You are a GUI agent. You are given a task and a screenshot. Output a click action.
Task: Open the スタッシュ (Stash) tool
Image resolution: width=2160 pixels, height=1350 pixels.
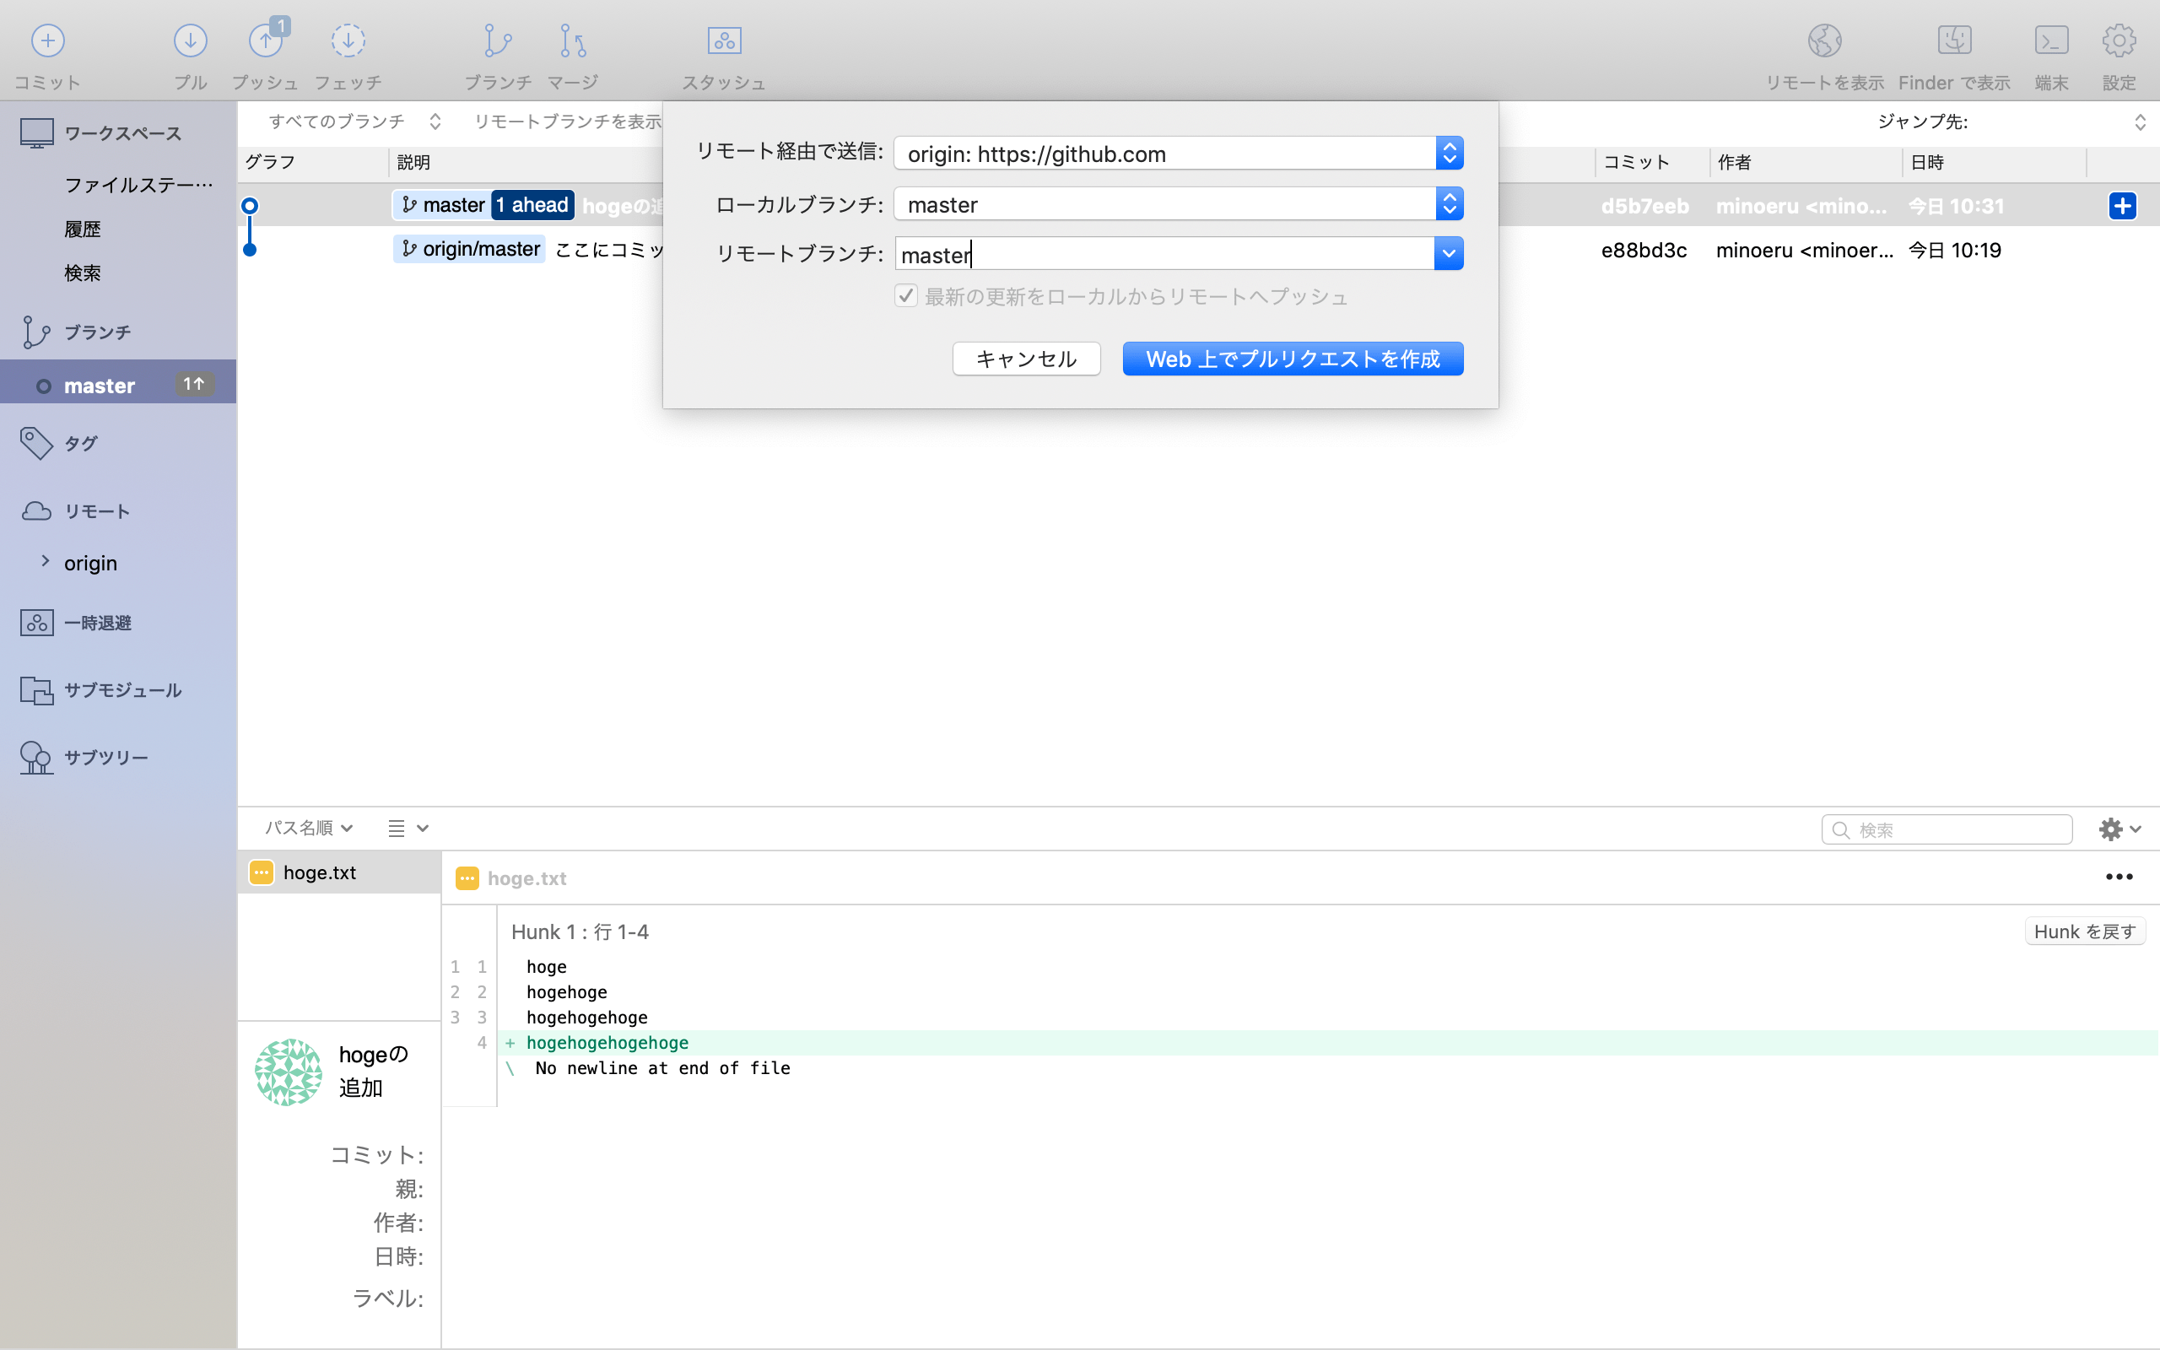pos(723,41)
